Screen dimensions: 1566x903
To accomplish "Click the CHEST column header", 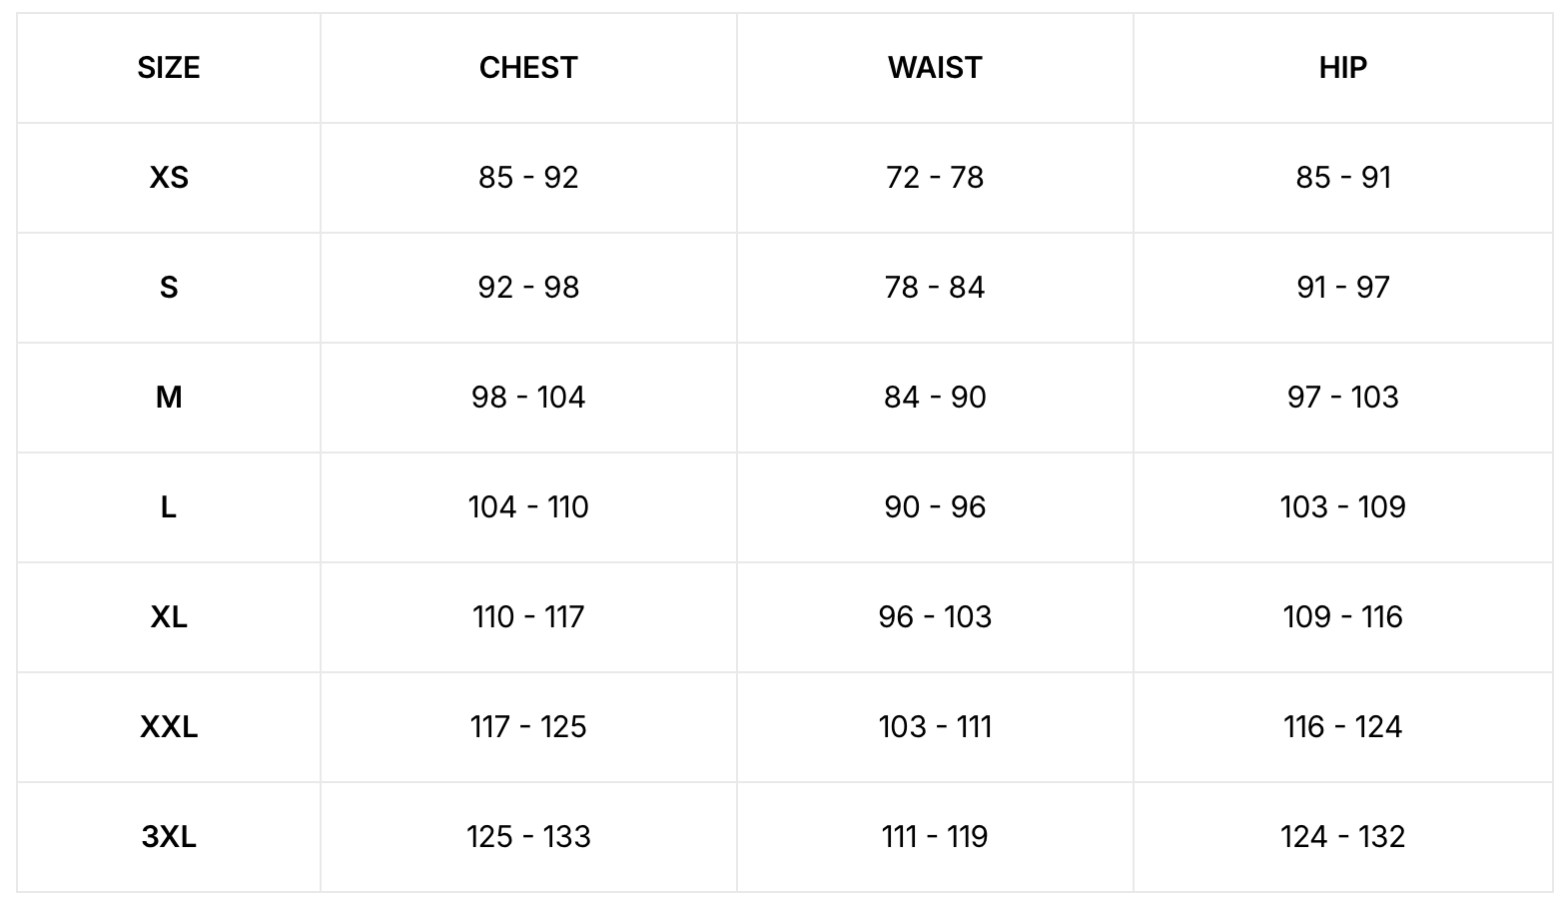I will point(528,68).
